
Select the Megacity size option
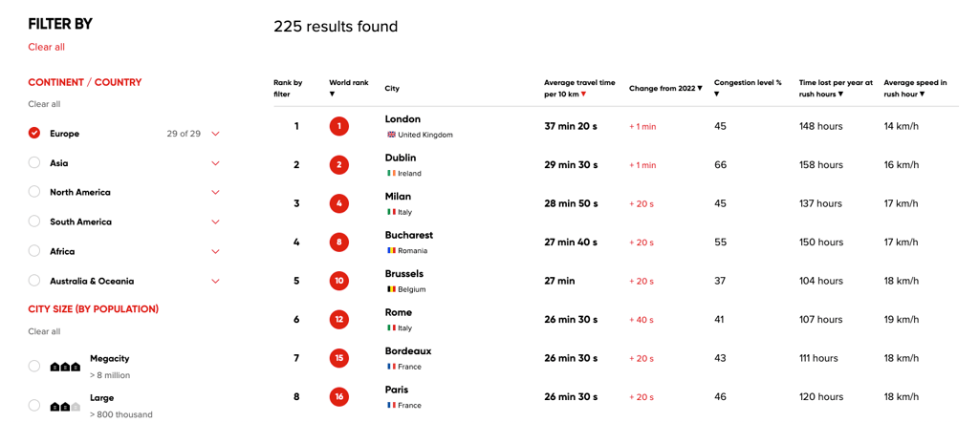pyautogui.click(x=34, y=366)
